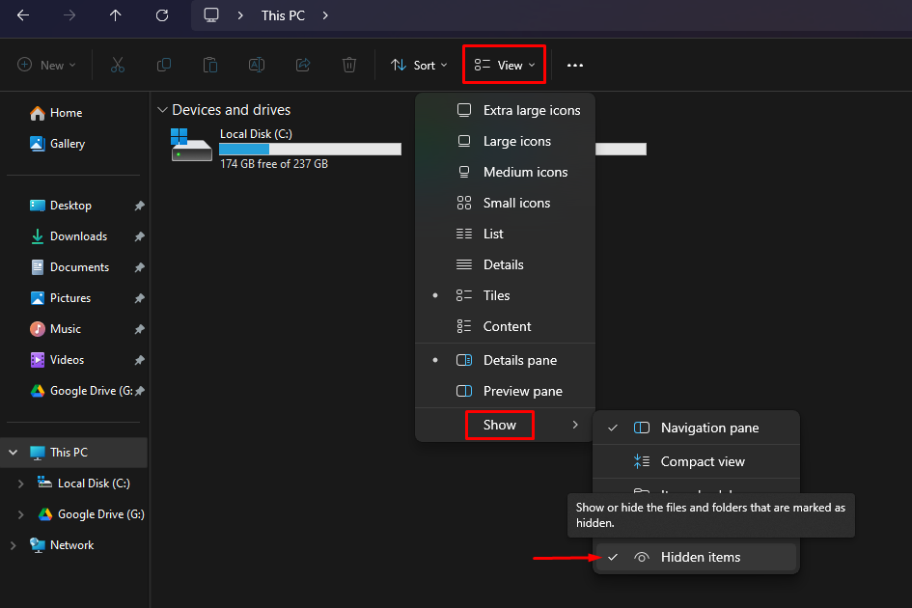Image resolution: width=912 pixels, height=608 pixels.
Task: Open pinned Google Drive quick access entry
Action: point(81,391)
